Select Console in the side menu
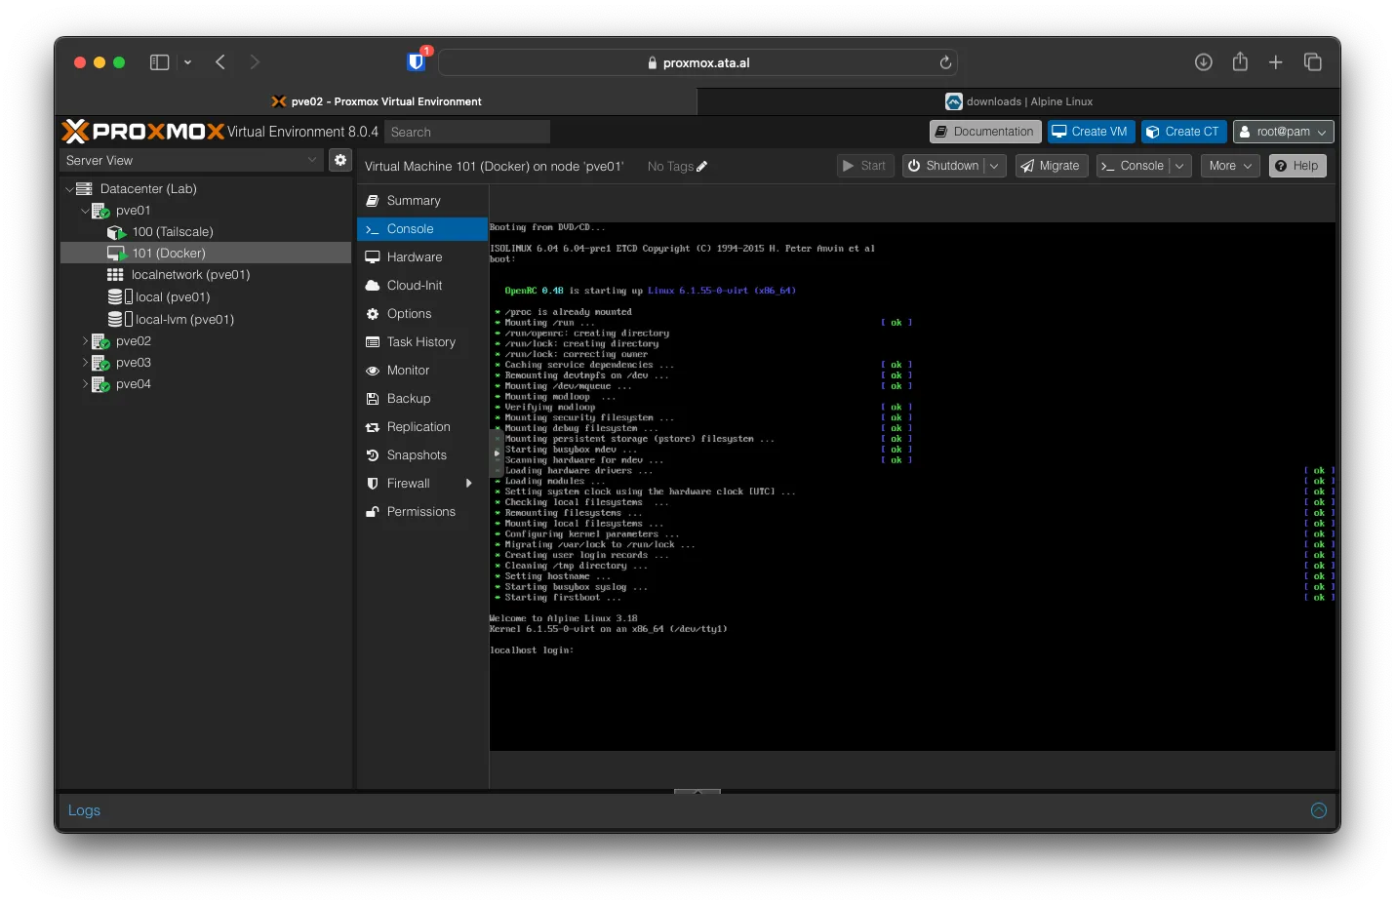Image resolution: width=1395 pixels, height=905 pixels. (422, 229)
